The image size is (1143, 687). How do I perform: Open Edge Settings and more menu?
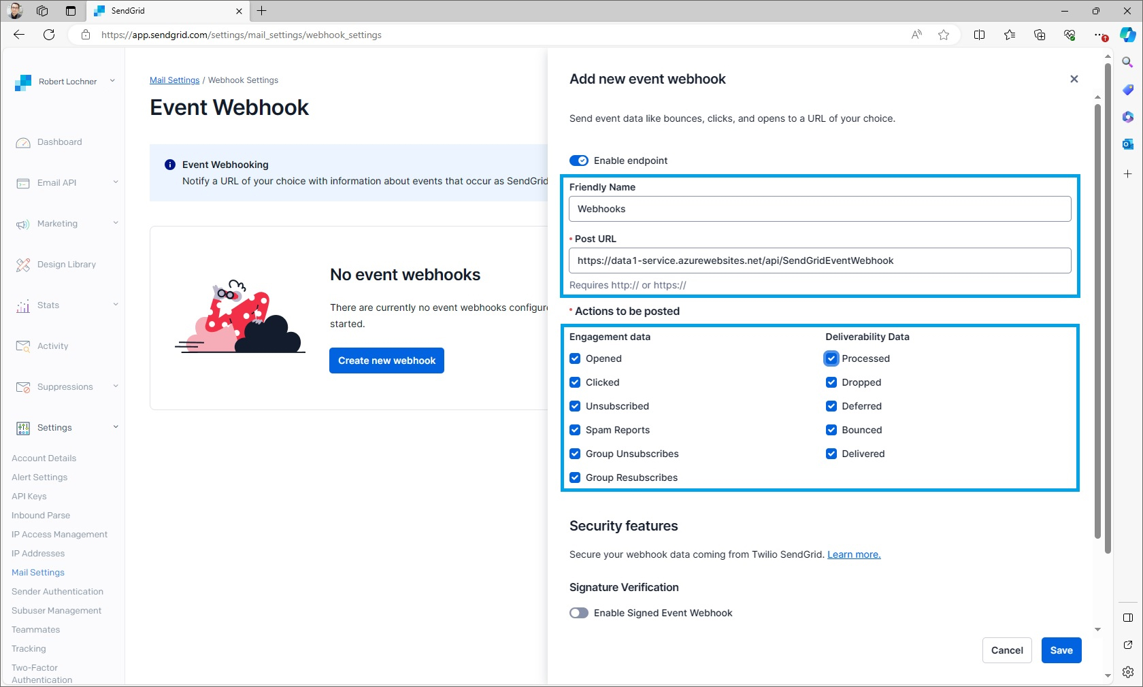pyautogui.click(x=1099, y=35)
